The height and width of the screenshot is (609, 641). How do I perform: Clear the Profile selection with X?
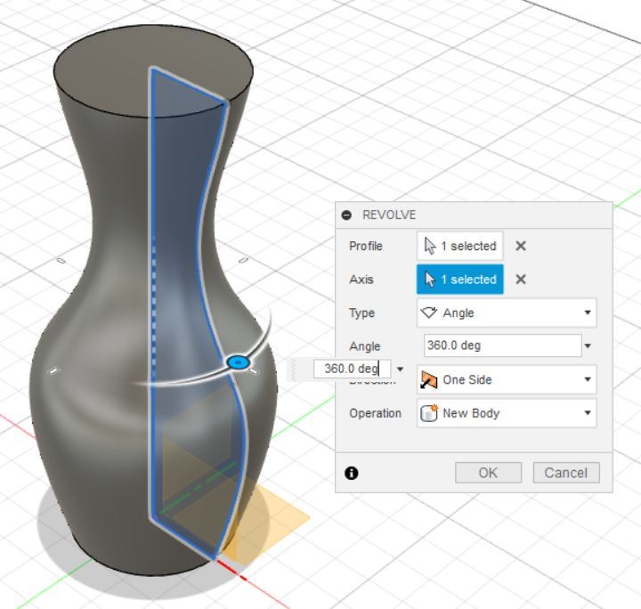tap(521, 246)
